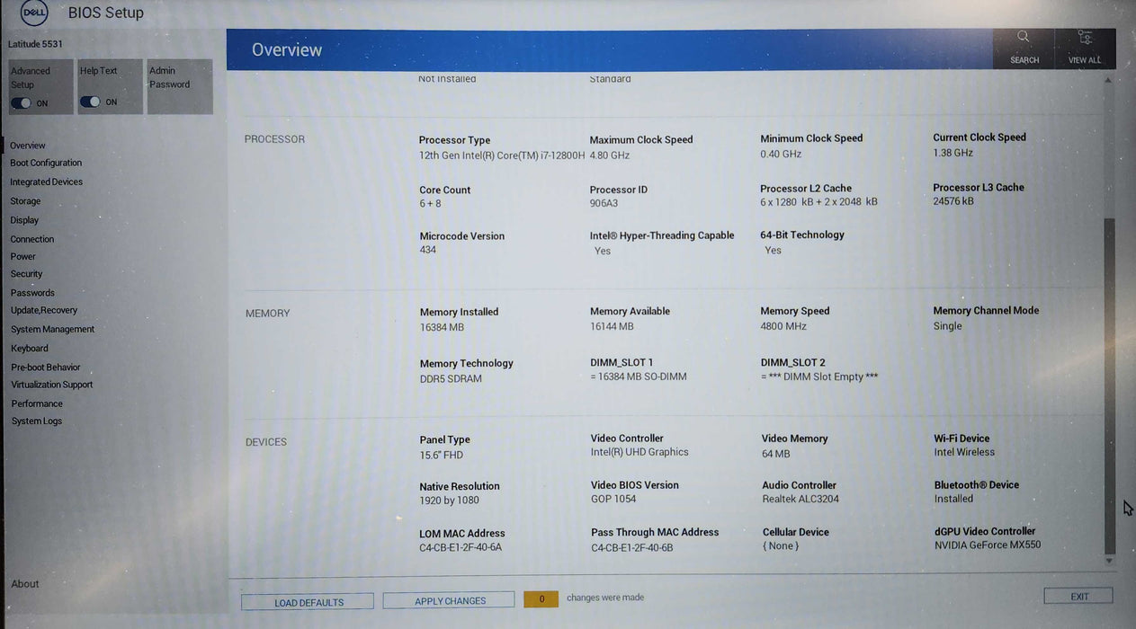This screenshot has width=1136, height=629.
Task: Click the Overview header title
Action: click(286, 49)
